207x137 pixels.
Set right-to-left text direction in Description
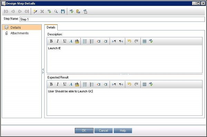pos(121,41)
